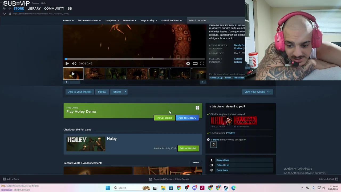Open video settings gear
Screen dimensions: 341x192
point(188,63)
